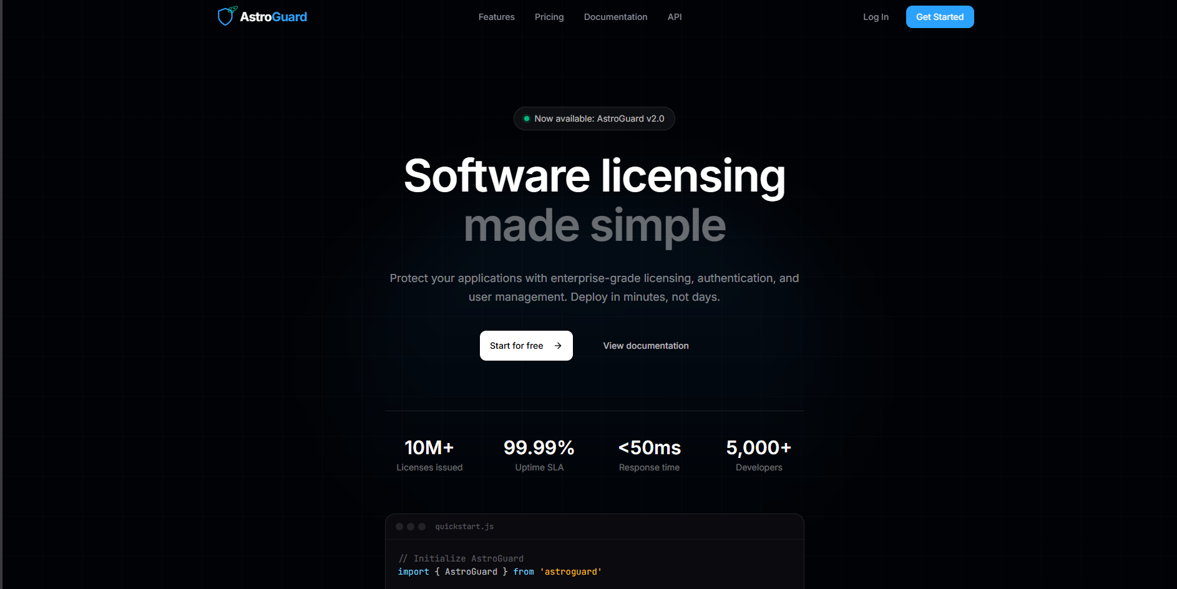Image resolution: width=1177 pixels, height=589 pixels.
Task: Open Documentation from the top navigation
Action: (x=615, y=17)
